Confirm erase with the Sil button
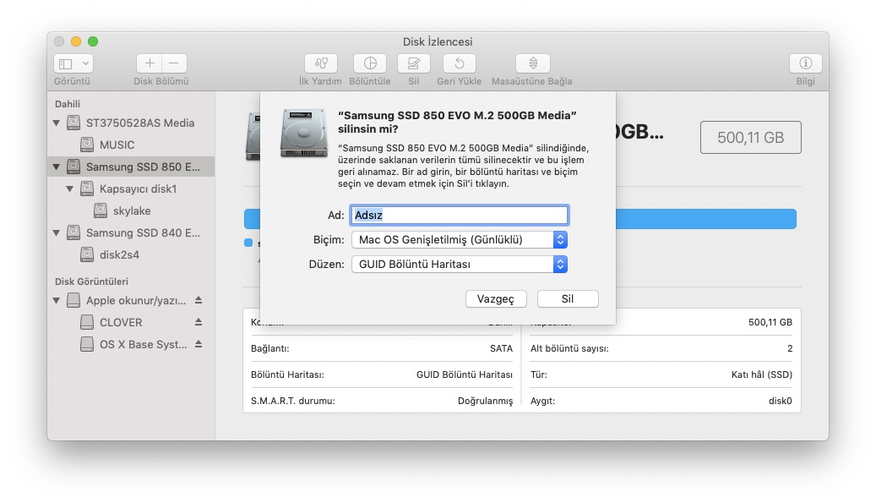Viewport: 876px width, 503px height. point(567,299)
